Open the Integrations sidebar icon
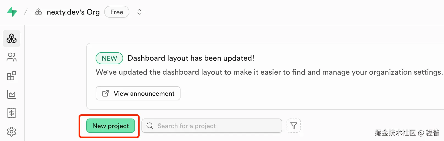This screenshot has height=141, width=444. click(12, 76)
